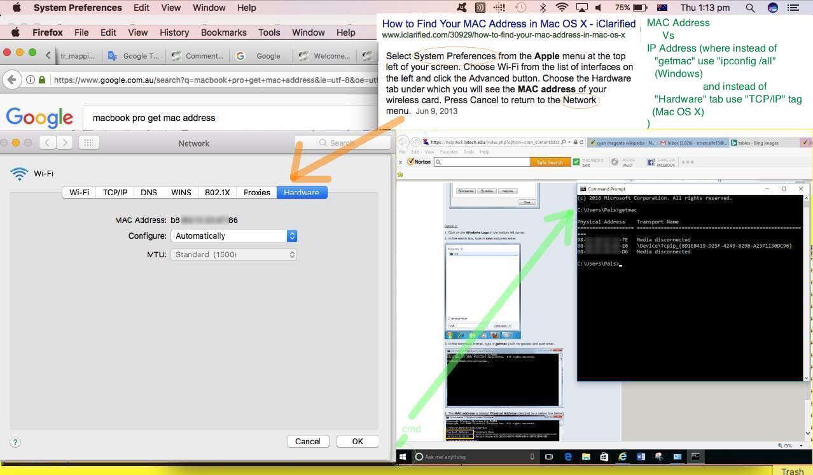
Task: Switch to the DNS tab
Action: [149, 192]
